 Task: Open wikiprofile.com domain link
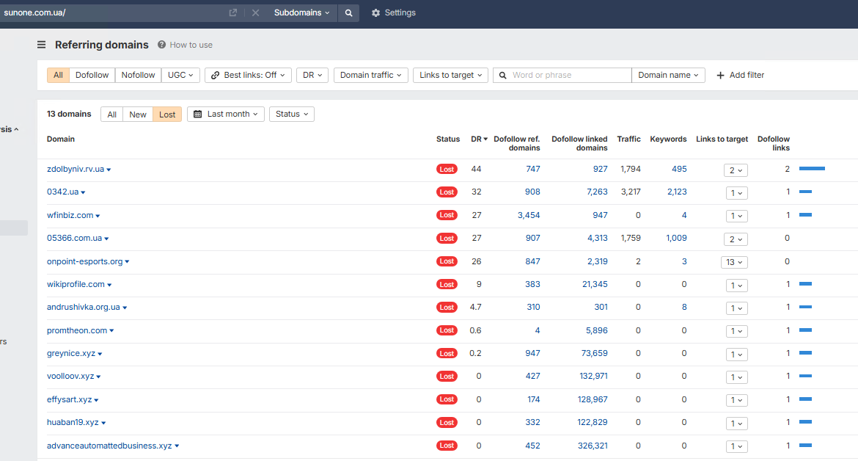click(76, 284)
